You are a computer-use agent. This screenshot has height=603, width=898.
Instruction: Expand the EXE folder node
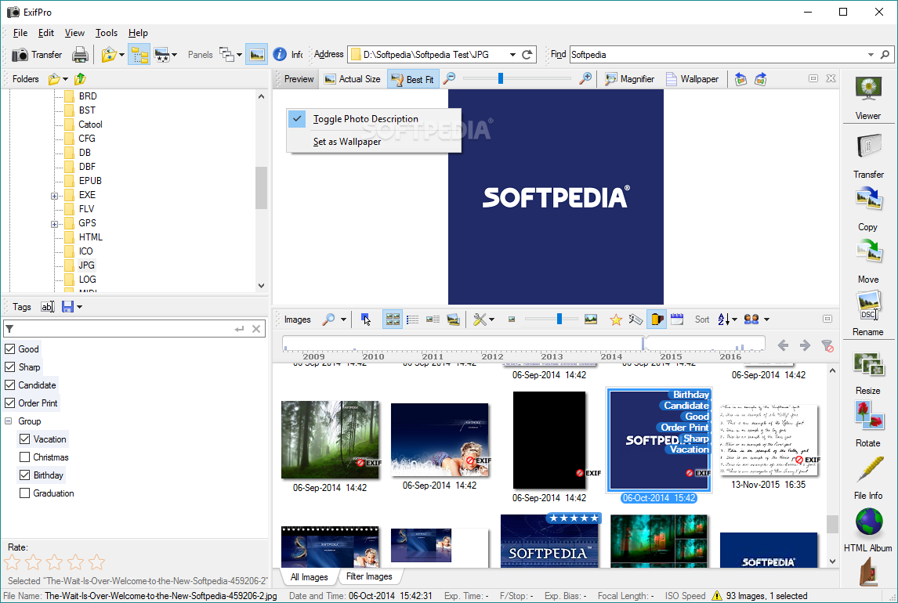pyautogui.click(x=54, y=196)
